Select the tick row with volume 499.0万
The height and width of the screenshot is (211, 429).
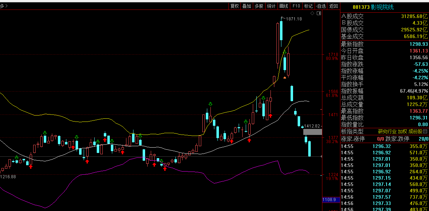[x=385, y=191]
